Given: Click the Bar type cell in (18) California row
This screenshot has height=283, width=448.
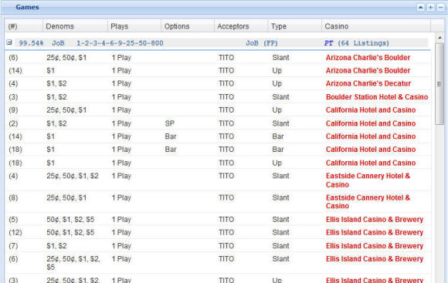Looking at the screenshot, I should tap(278, 150).
